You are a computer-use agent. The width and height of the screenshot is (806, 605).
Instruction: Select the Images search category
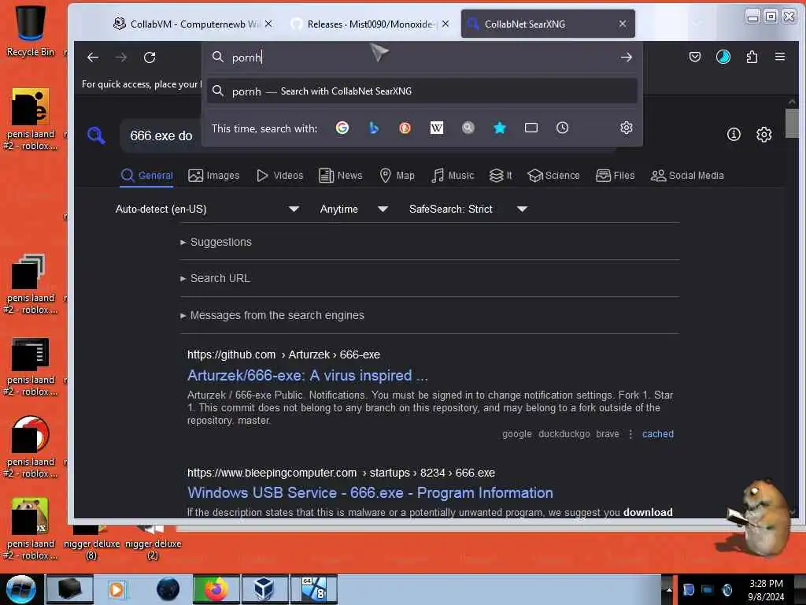point(214,176)
